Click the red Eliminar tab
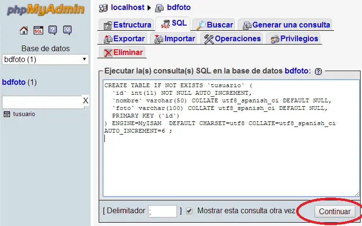This screenshot has height=226, width=362. point(122,53)
